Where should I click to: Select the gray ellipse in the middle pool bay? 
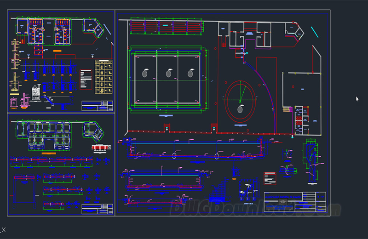(x=168, y=74)
